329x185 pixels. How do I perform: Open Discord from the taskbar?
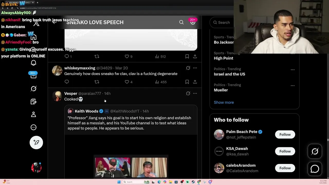pyautogui.click(x=210, y=182)
